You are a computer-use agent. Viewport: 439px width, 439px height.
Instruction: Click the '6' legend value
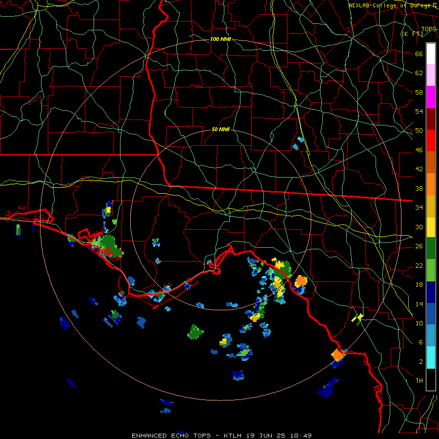(x=421, y=342)
